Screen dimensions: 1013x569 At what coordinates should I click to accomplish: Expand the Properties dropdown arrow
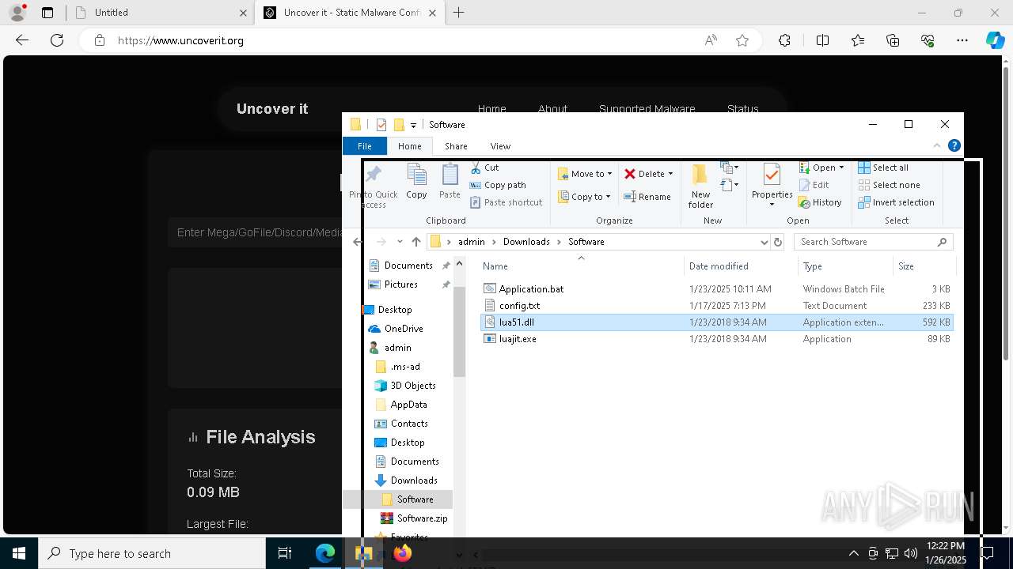[772, 205]
